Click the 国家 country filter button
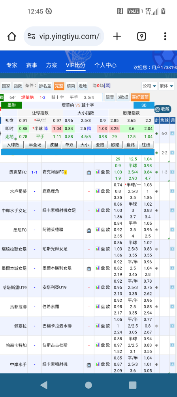This screenshot has height=397, width=177. click(6, 86)
